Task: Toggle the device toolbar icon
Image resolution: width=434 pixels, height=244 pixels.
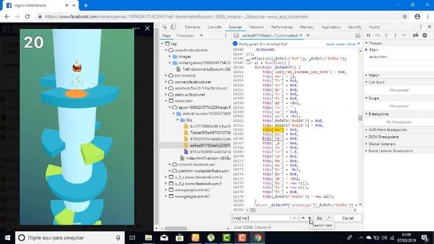Action: pos(174,27)
